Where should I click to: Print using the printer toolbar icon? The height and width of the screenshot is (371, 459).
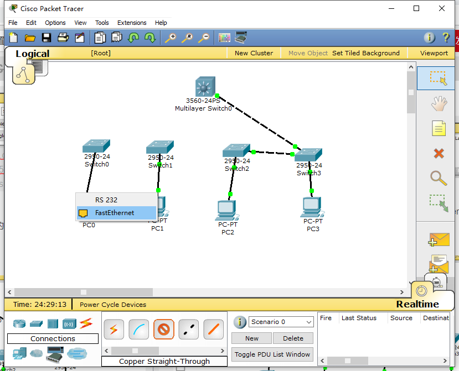tap(63, 38)
